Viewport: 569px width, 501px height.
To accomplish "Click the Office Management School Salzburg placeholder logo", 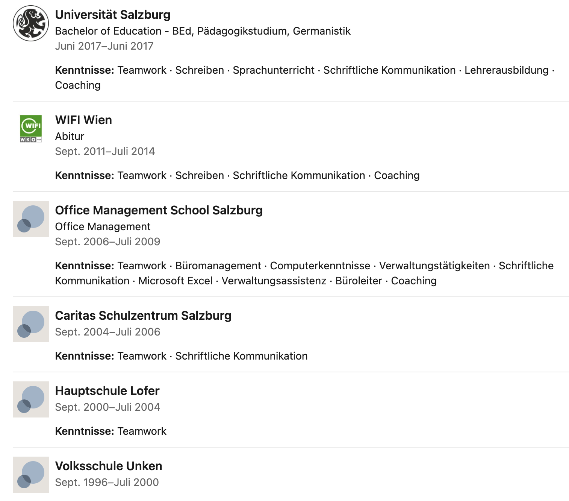I will (x=31, y=219).
